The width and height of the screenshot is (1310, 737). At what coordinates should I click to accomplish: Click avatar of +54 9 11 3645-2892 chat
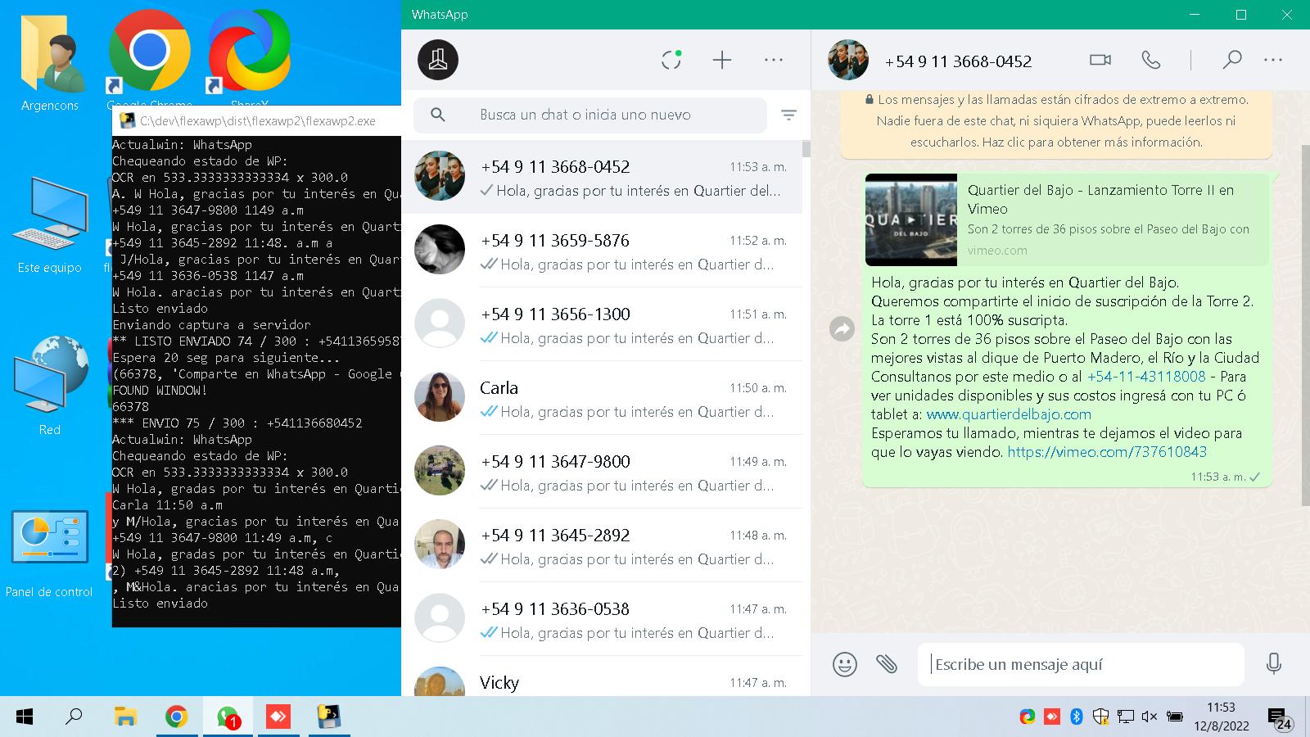(x=440, y=544)
